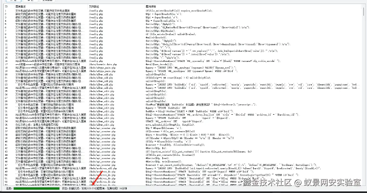Image resolution: width=367 pixels, height=193 pixels.
Task: Click /dede/adtype_main.php path in row 18
Action: tap(102, 68)
